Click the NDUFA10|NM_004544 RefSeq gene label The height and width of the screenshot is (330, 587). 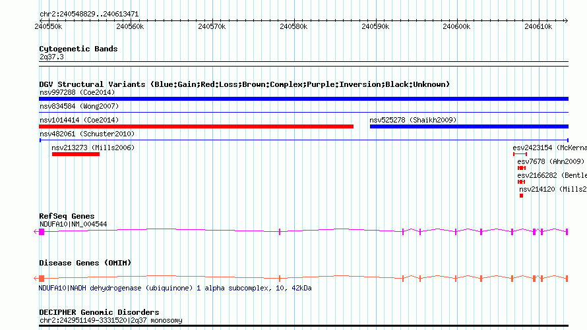click(73, 224)
